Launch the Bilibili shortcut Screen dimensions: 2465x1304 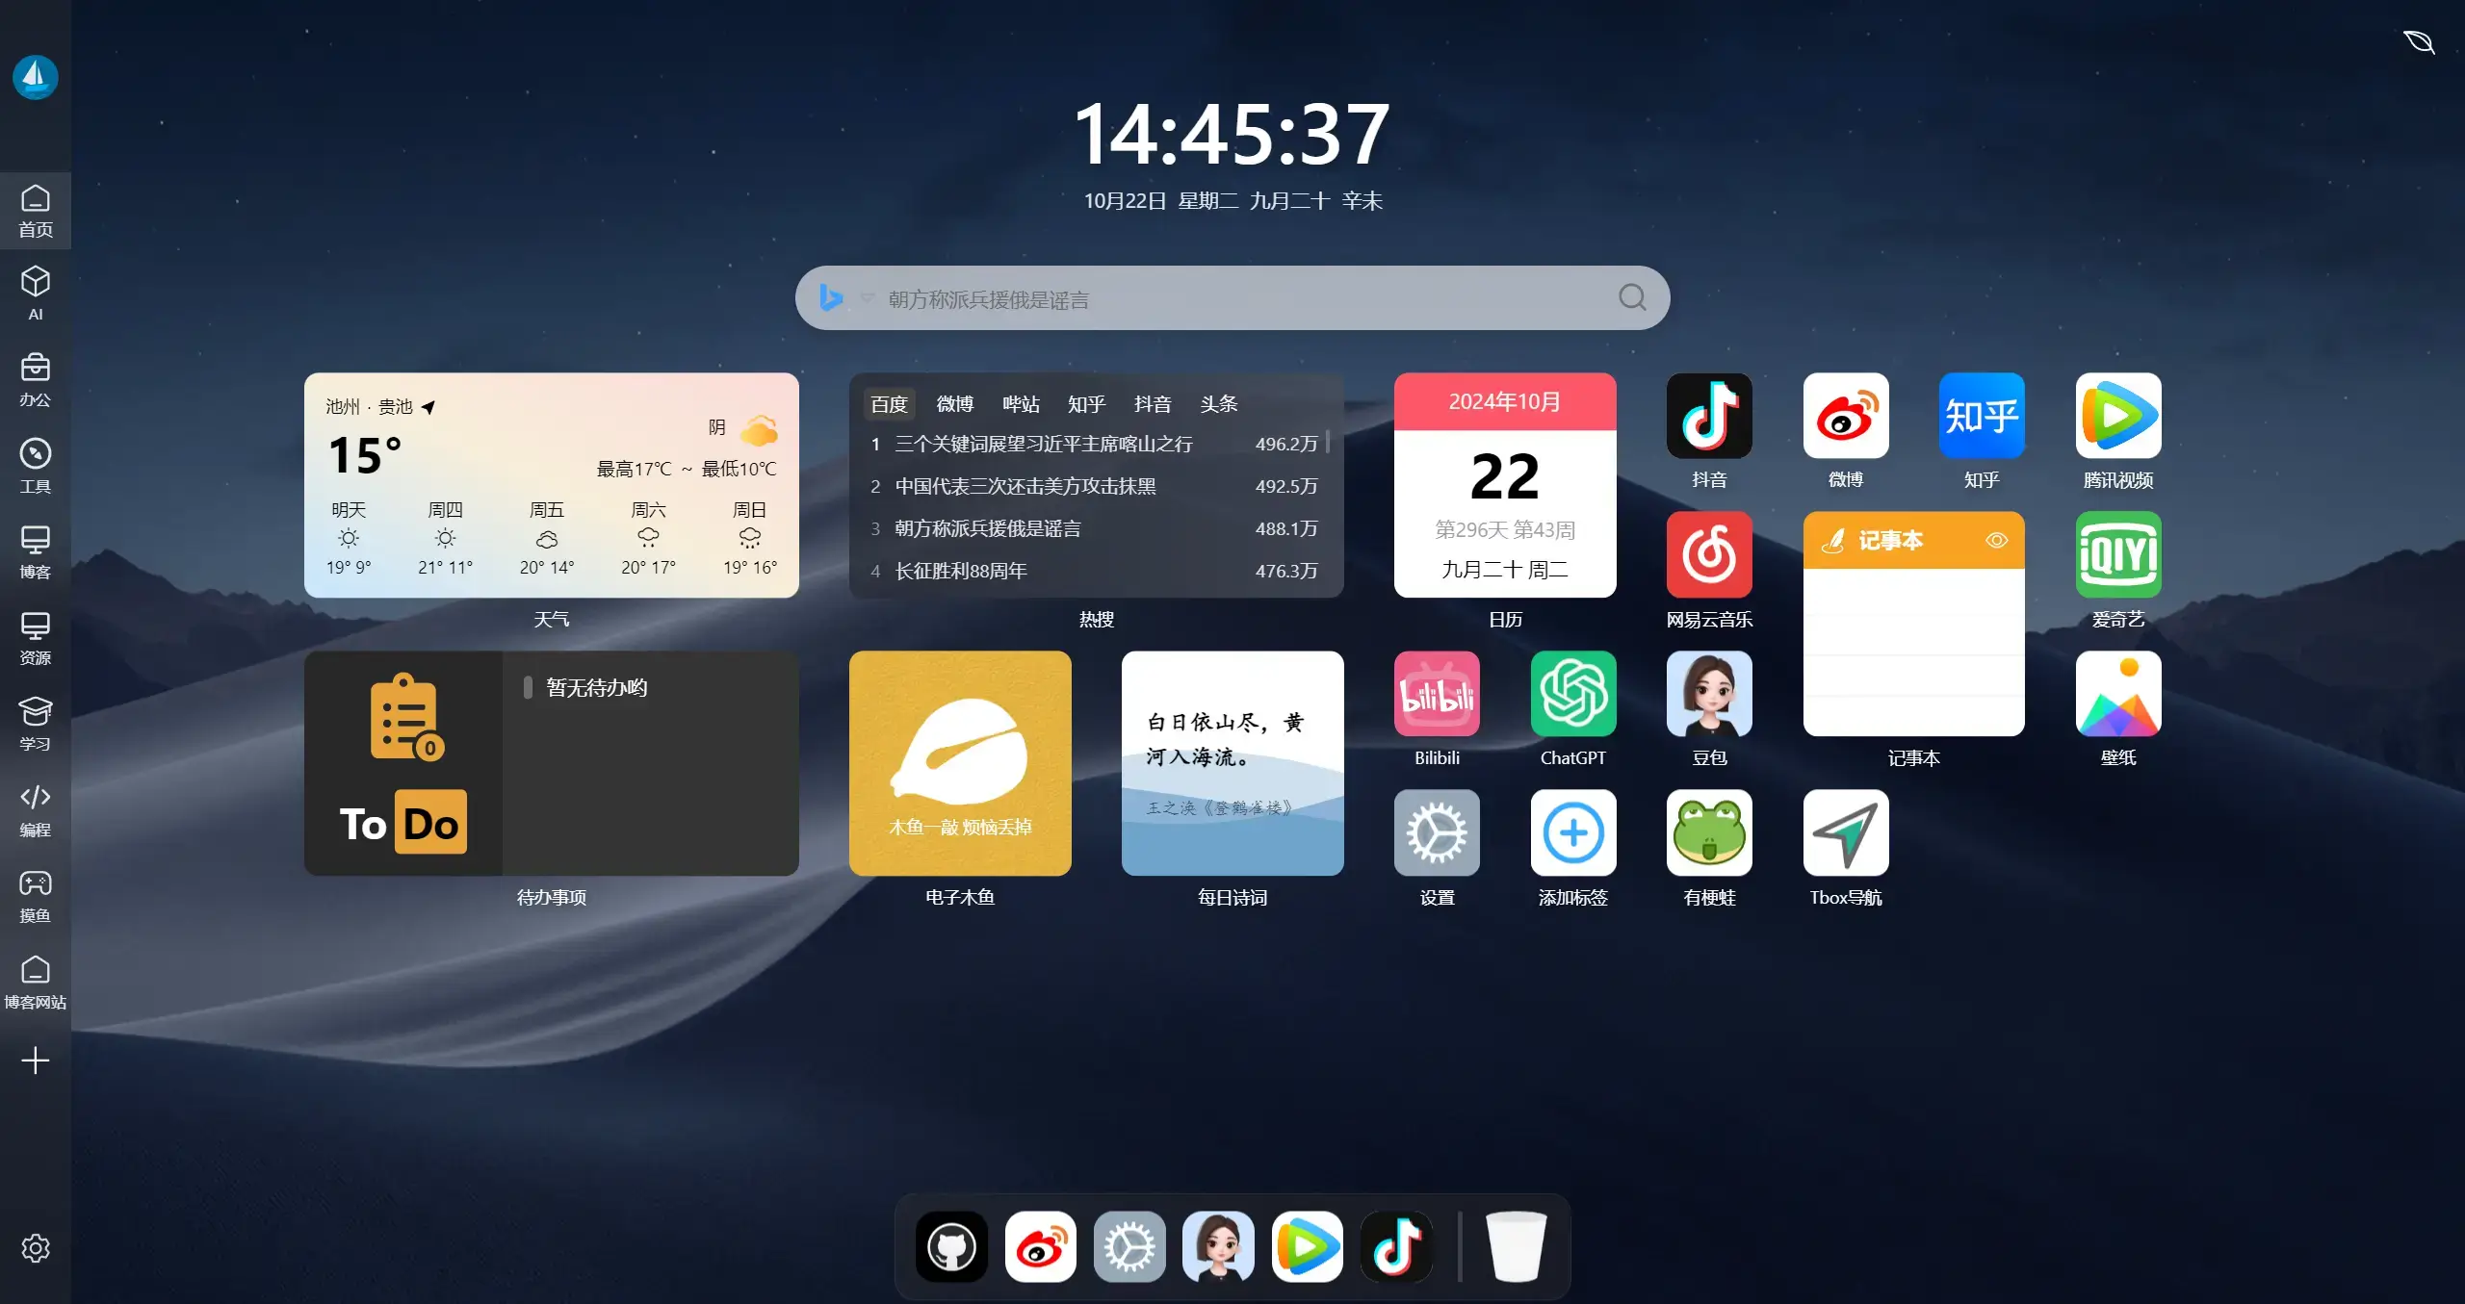[x=1437, y=694]
